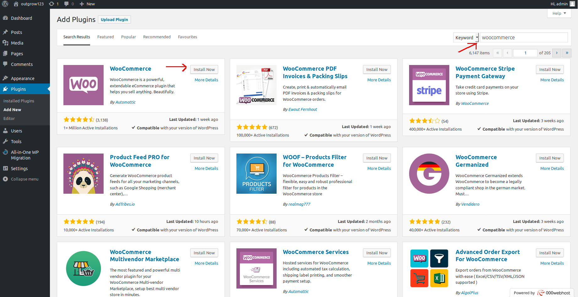The height and width of the screenshot is (297, 578).
Task: Switch to the Featured tab
Action: (105, 37)
